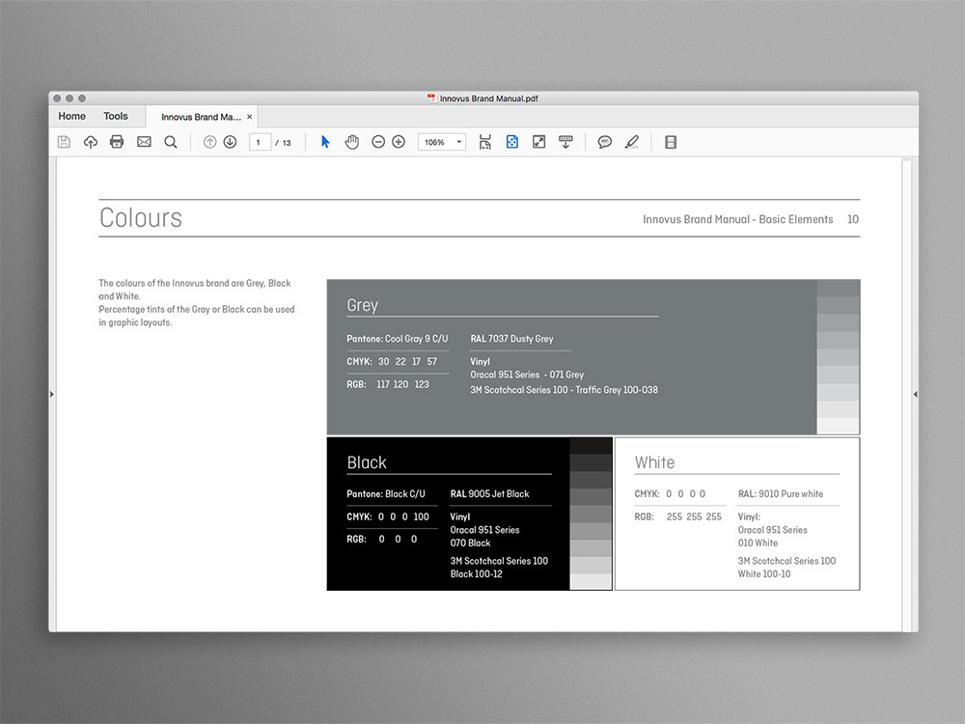Image resolution: width=965 pixels, height=724 pixels.
Task: Upload document to cloud icon
Action: point(91,142)
